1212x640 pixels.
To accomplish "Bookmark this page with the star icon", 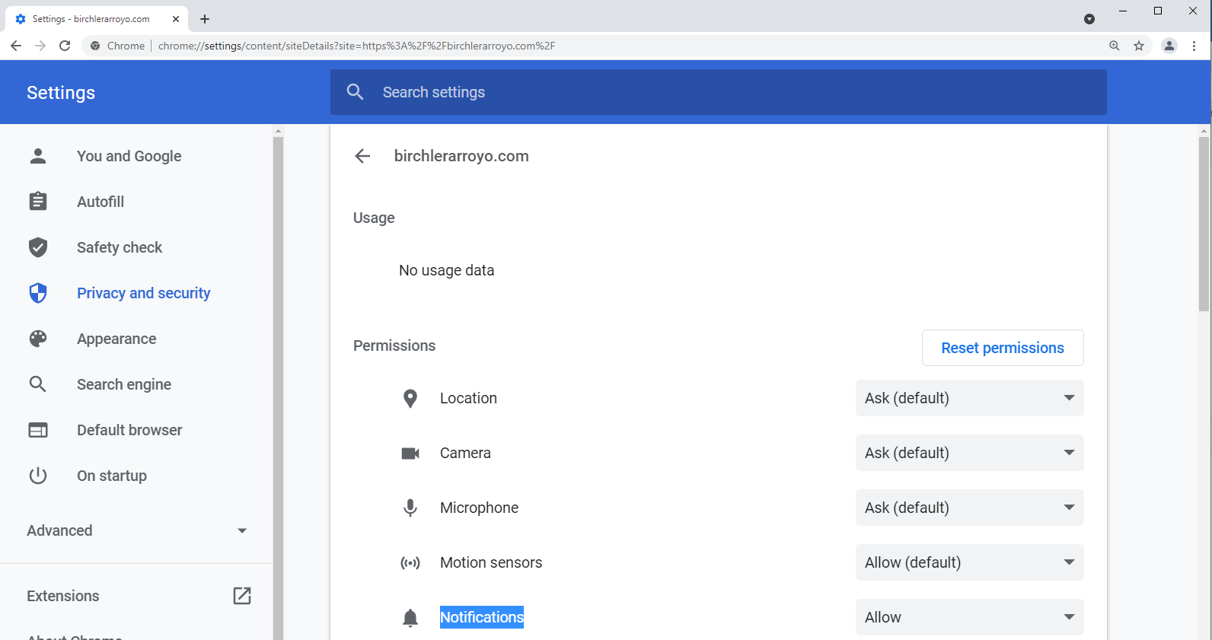I will click(1139, 46).
